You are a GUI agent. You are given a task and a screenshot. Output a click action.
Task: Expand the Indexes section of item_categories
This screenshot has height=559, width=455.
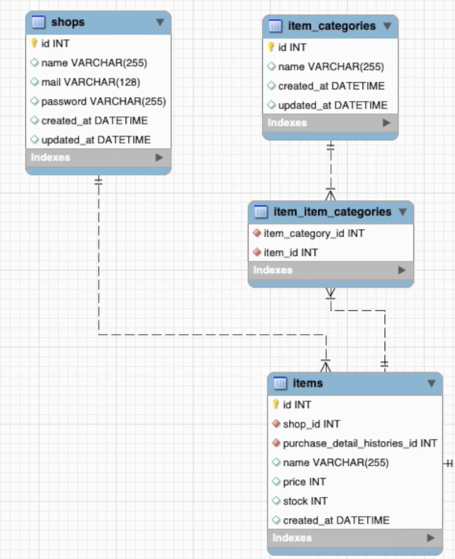pos(387,123)
